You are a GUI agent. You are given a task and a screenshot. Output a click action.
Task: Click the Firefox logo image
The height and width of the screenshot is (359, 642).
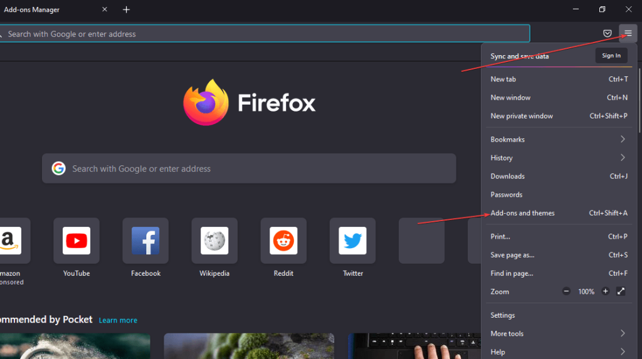point(206,102)
